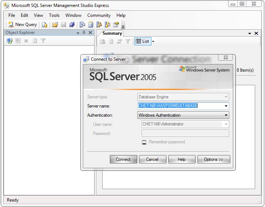Click Stop icon in Object Explorer toolbar
265x207 pixels.
pos(26,41)
